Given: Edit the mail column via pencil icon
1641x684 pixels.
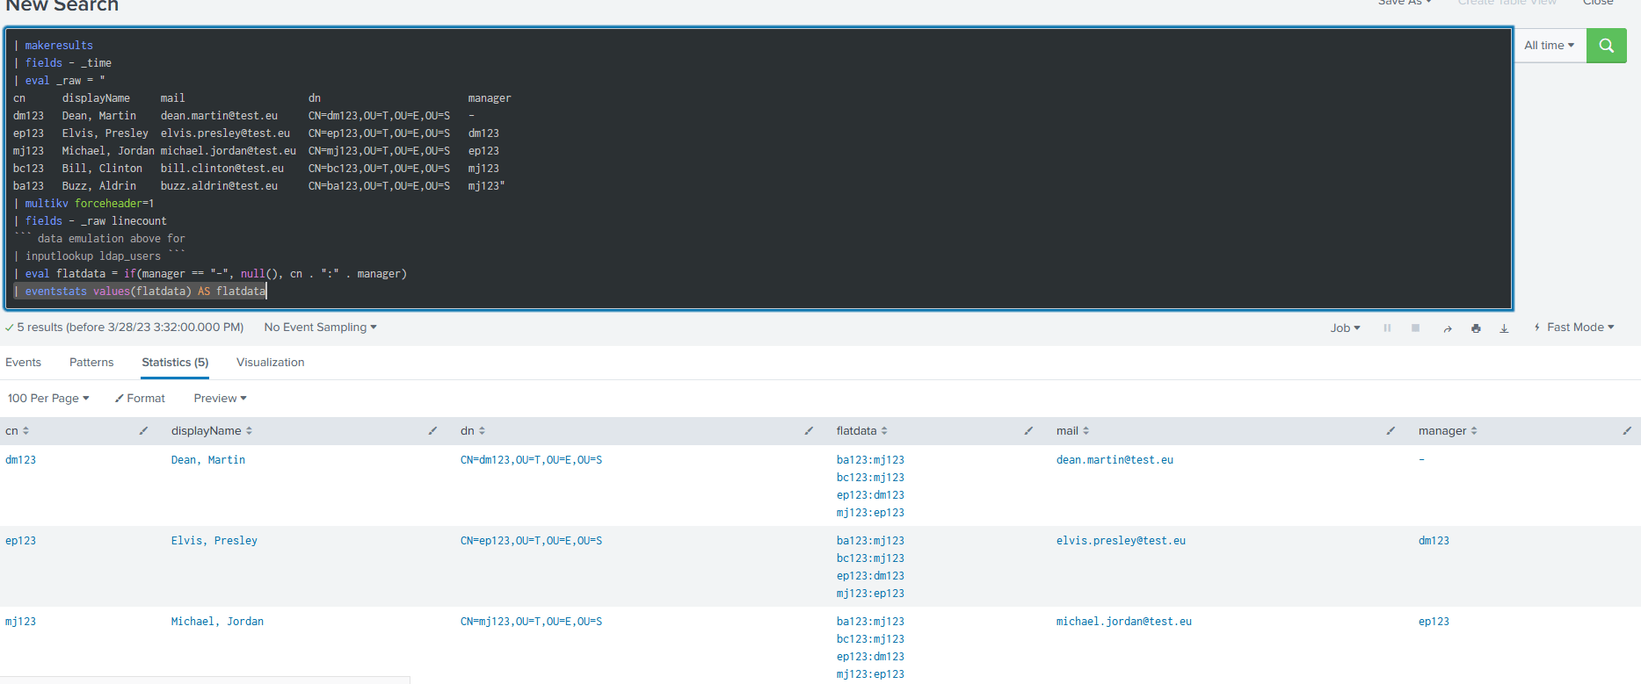Looking at the screenshot, I should (1390, 431).
